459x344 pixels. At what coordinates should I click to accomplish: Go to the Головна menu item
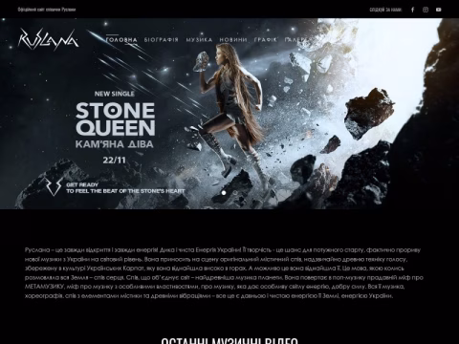pos(121,40)
